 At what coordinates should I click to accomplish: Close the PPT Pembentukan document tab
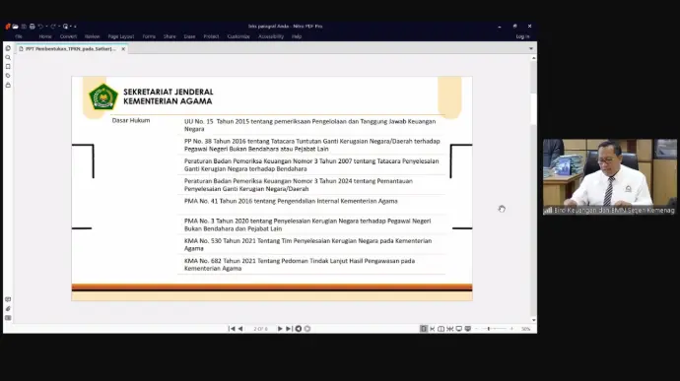[x=123, y=49]
